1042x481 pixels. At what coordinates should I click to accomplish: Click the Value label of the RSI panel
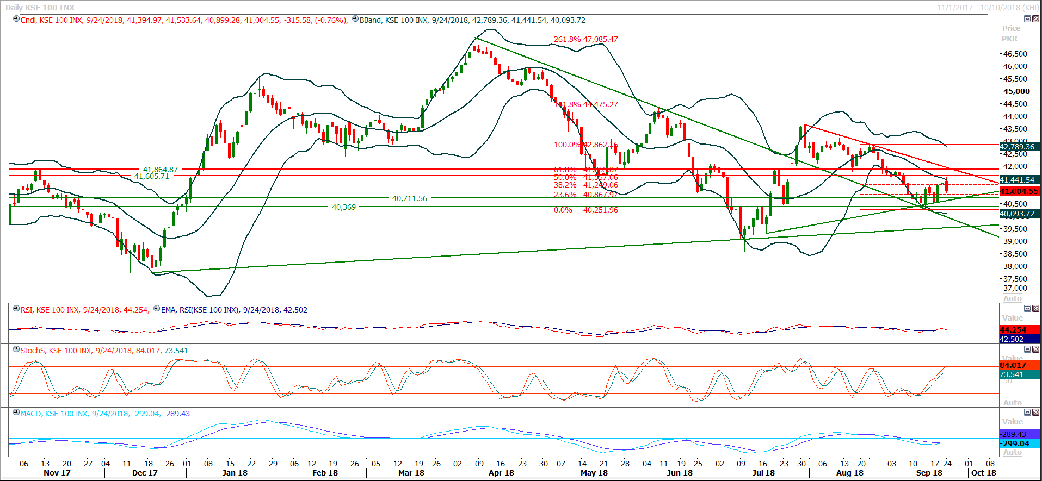[x=1013, y=318]
